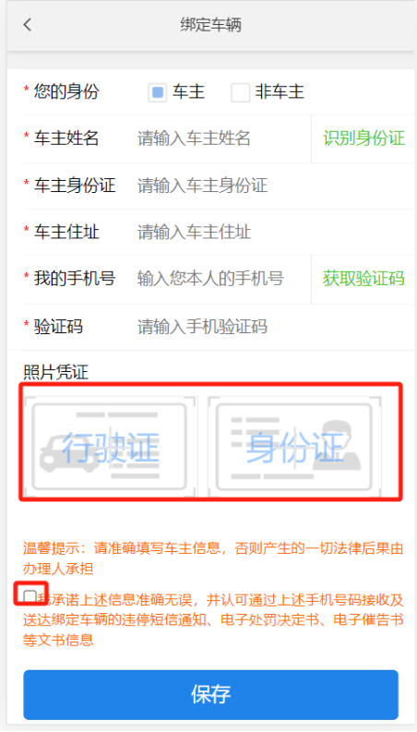The height and width of the screenshot is (732, 417).
Task: Click the 照片凭证 section heading
Action: (56, 372)
